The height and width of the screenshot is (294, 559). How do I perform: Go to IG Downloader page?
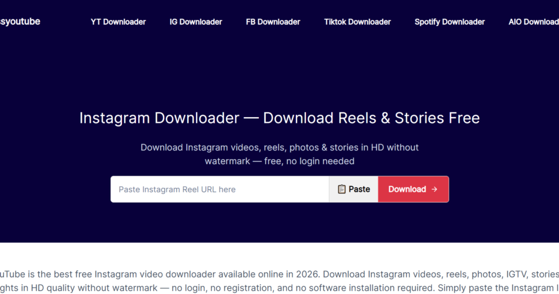click(196, 22)
